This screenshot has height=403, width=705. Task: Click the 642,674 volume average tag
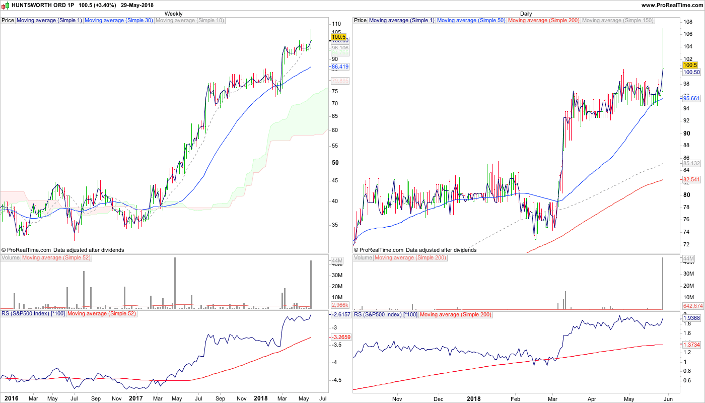coord(692,305)
